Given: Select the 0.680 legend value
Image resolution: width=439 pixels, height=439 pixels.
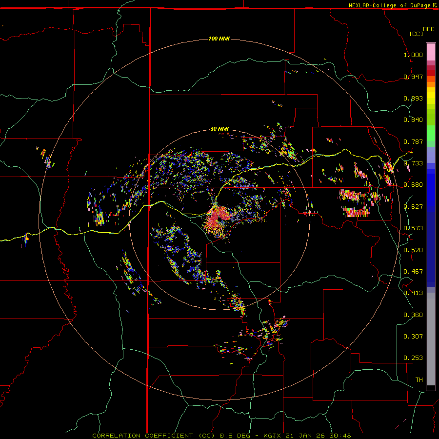Looking at the screenshot, I should coord(413,185).
